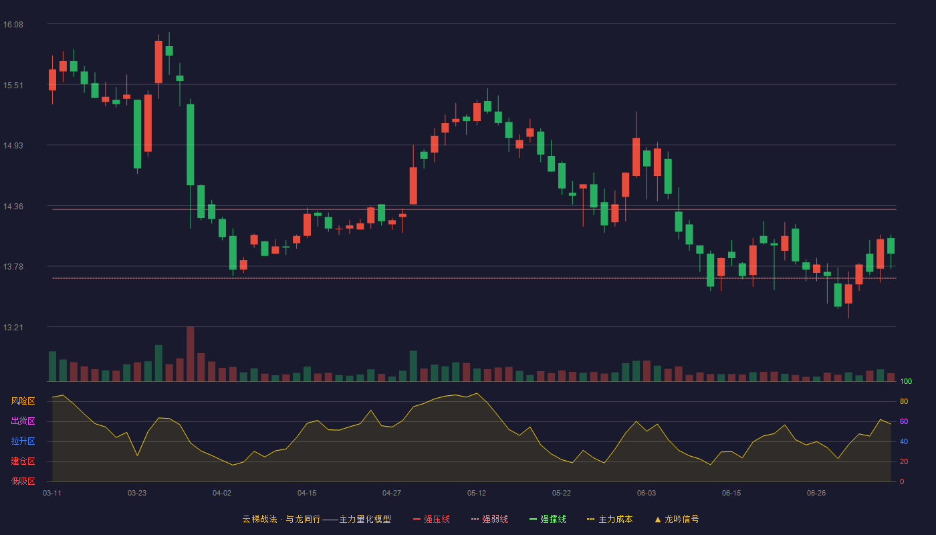The image size is (936, 535).
Task: Click the 03-11 date label
Action: click(x=52, y=493)
